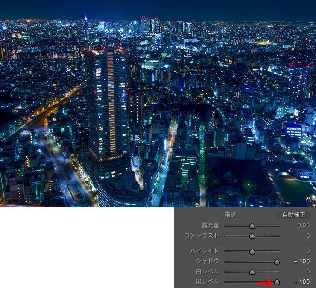Select the コントラスト value field
Image resolution: width=316 pixels, height=288 pixels.
point(307,236)
